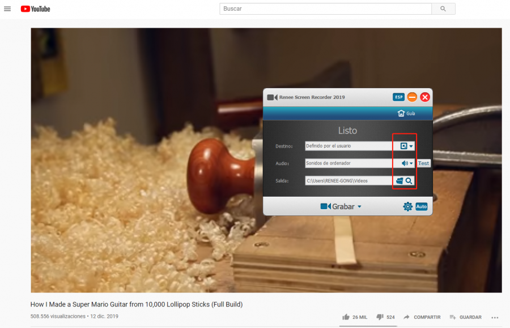Open the more actions three-dot menu

tap(495, 317)
